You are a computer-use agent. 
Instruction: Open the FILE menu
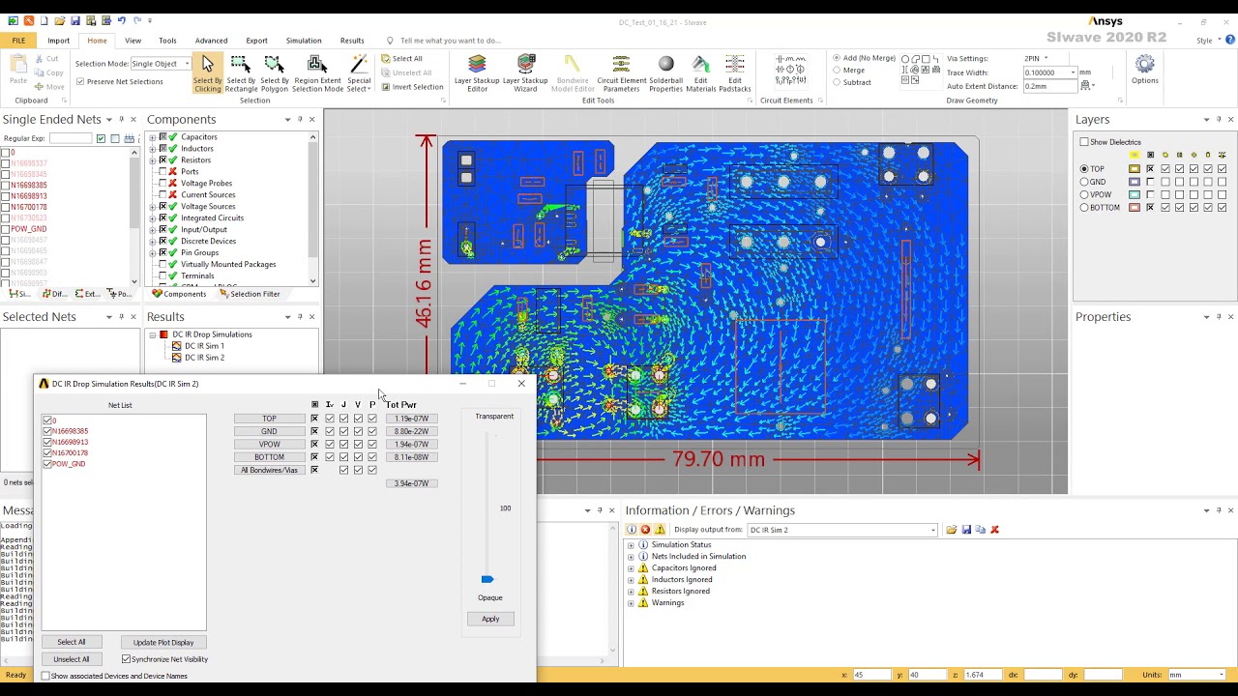click(x=18, y=41)
